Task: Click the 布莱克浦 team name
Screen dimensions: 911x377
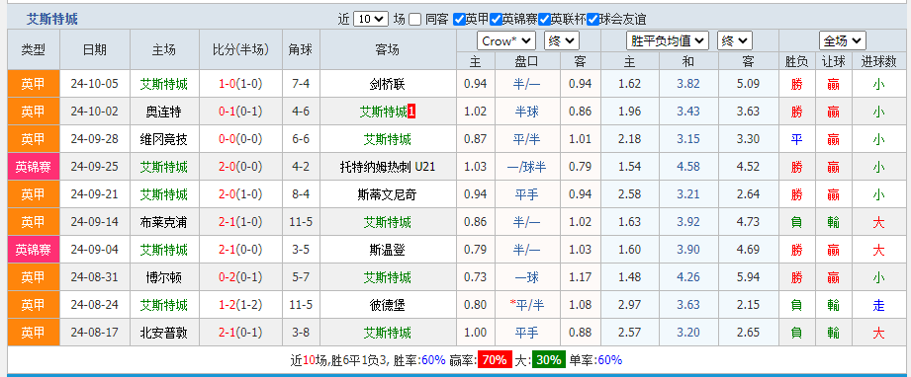Action: click(164, 222)
